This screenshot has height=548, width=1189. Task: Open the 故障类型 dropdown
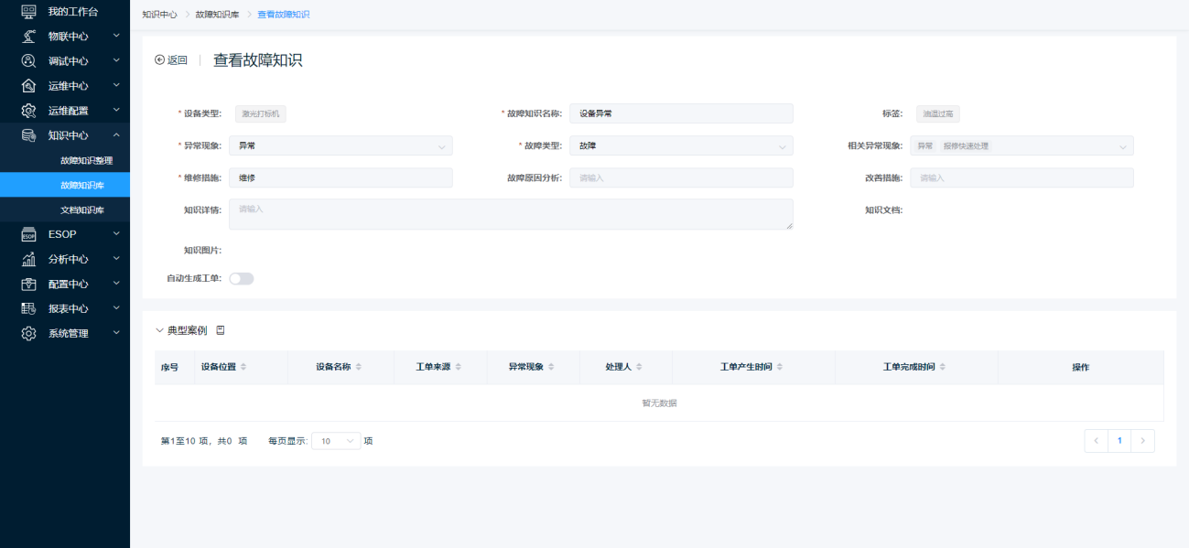680,145
